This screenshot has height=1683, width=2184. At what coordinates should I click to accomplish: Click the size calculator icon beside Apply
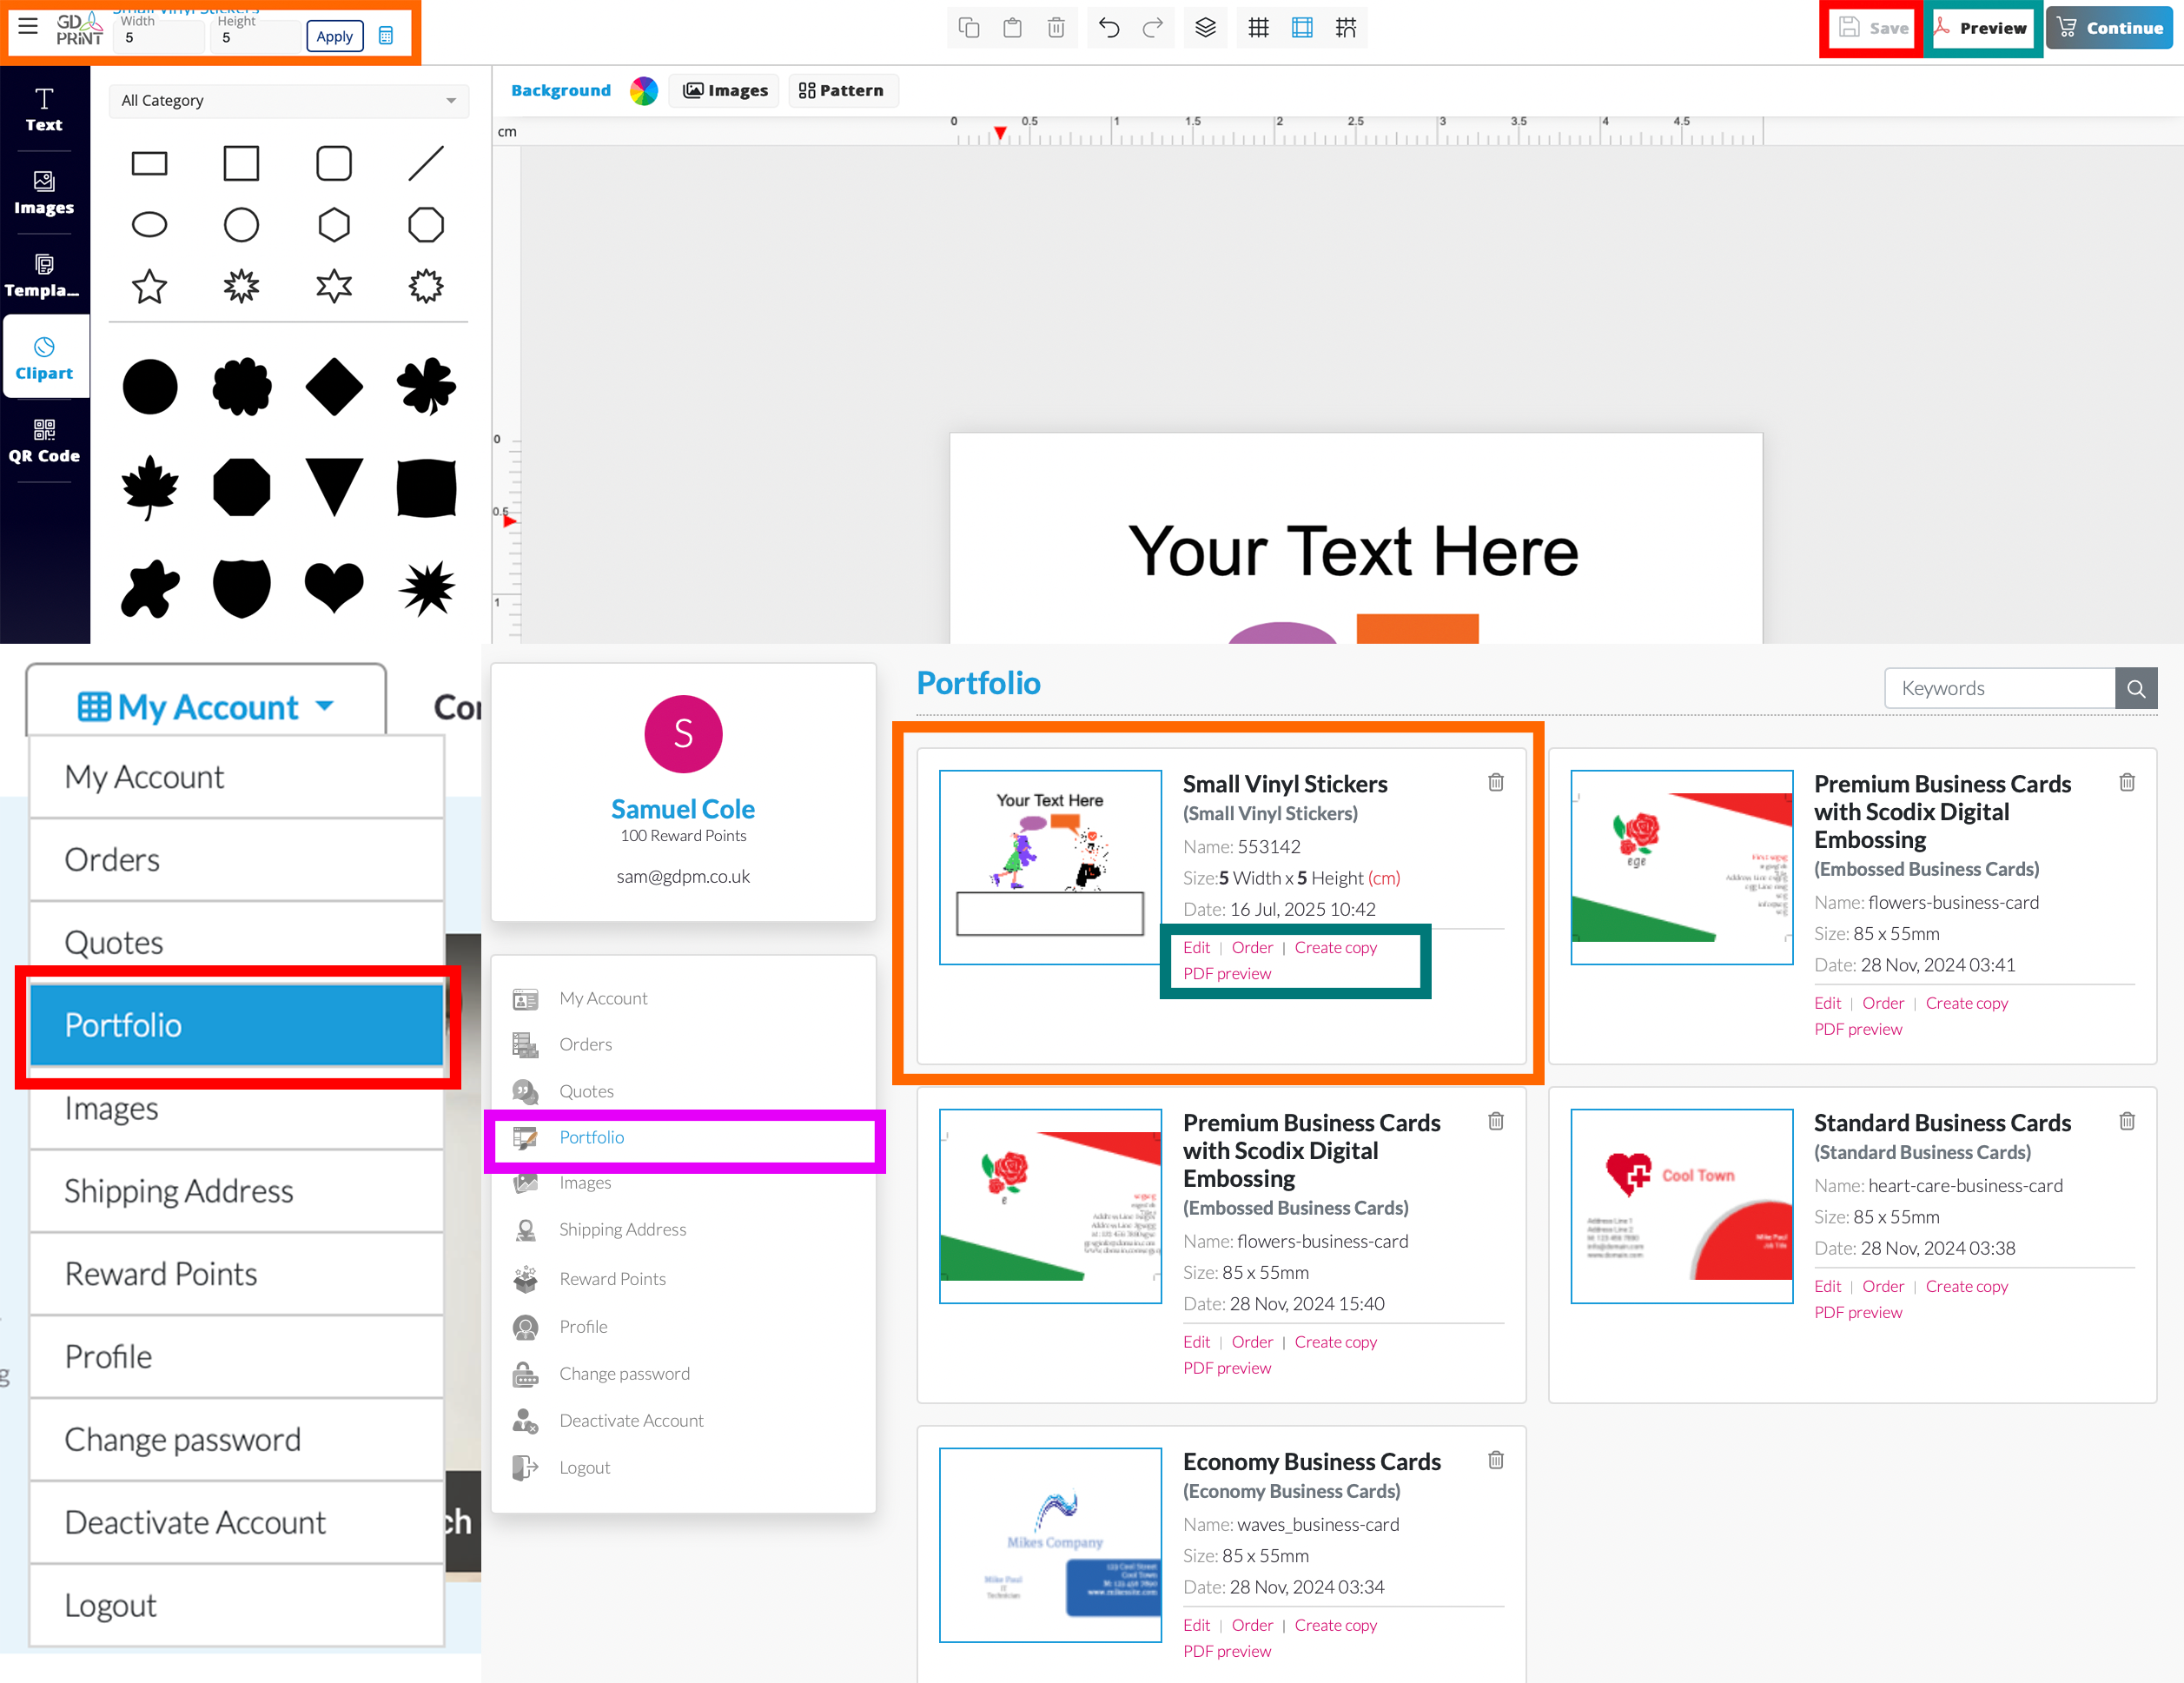pos(386,36)
